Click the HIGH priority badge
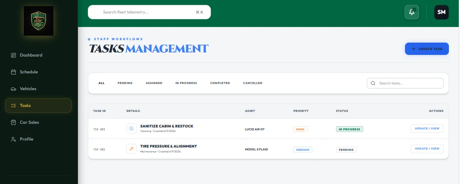The width and height of the screenshot is (460, 184). [300, 129]
